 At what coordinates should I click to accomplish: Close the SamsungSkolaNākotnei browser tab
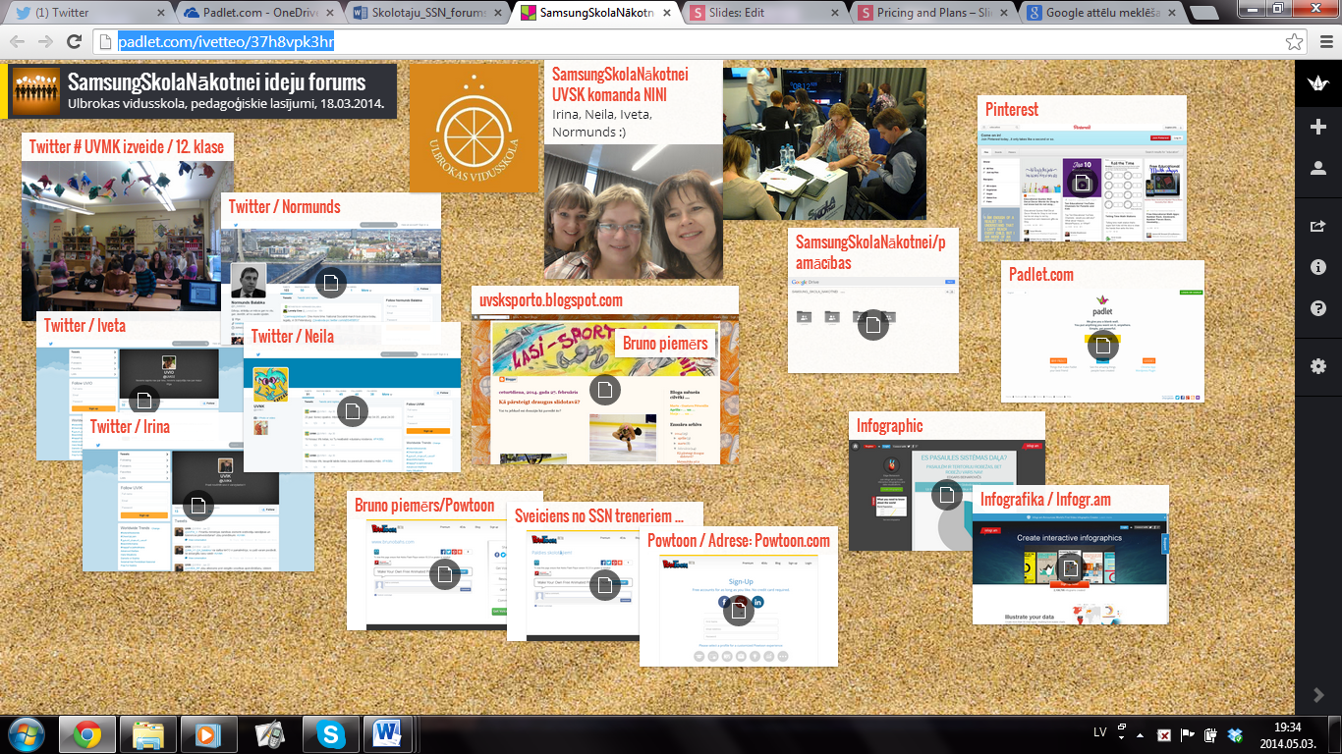(x=668, y=14)
